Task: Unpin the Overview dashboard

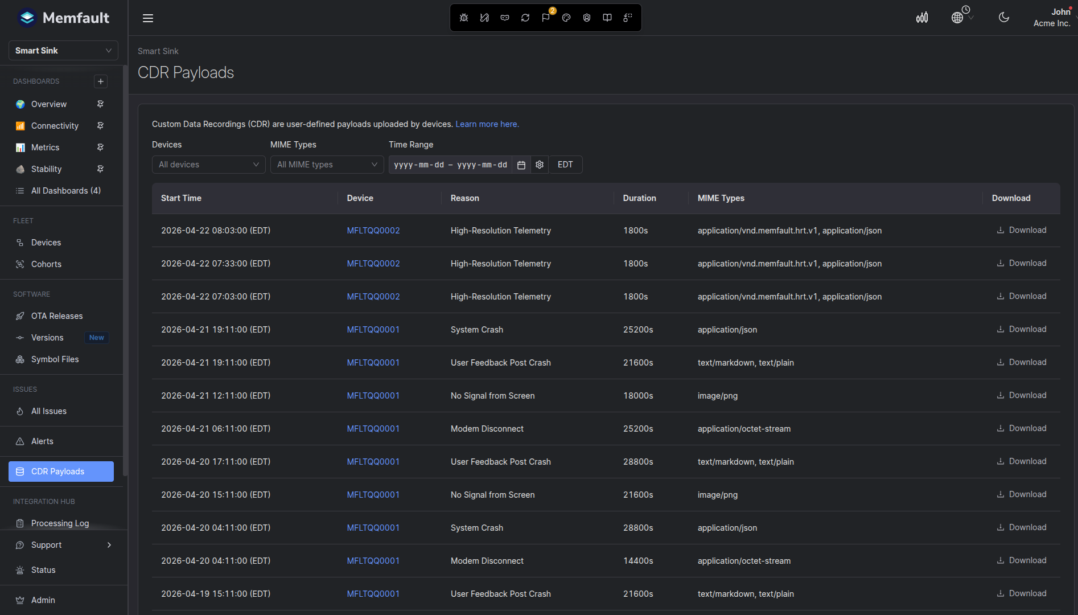Action: (100, 104)
